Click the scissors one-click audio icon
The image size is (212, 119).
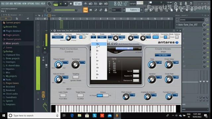[181, 4]
